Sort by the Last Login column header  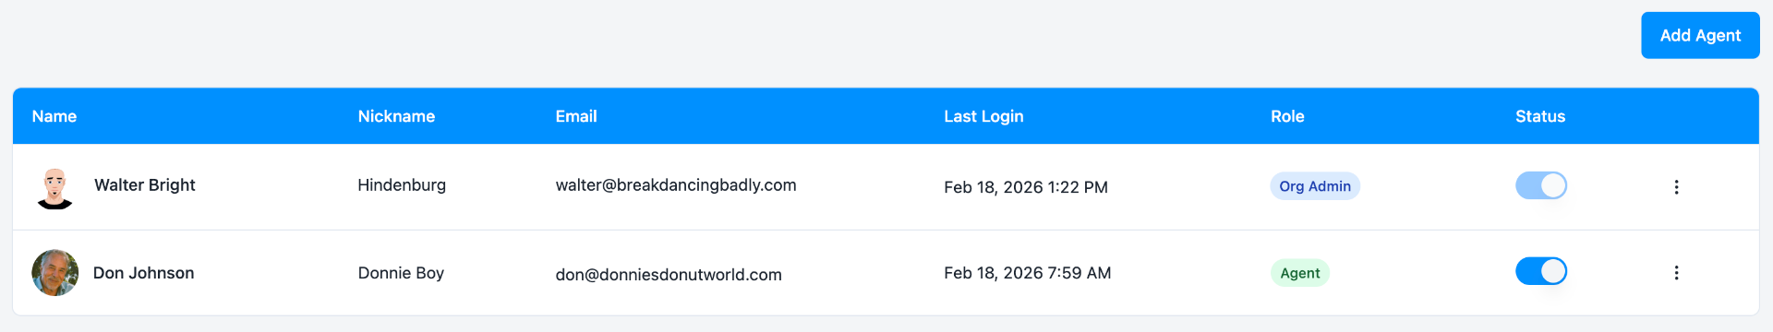click(x=983, y=116)
